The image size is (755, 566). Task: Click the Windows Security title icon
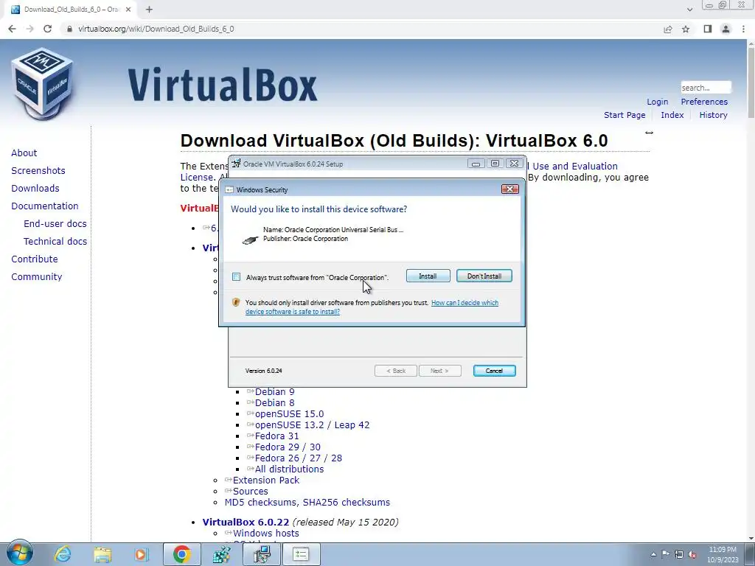click(229, 189)
